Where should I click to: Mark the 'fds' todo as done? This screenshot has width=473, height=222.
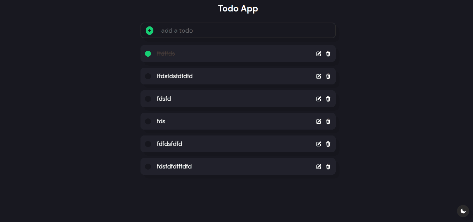click(x=148, y=121)
